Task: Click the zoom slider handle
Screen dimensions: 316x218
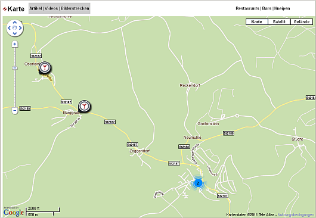Action: tap(14, 68)
